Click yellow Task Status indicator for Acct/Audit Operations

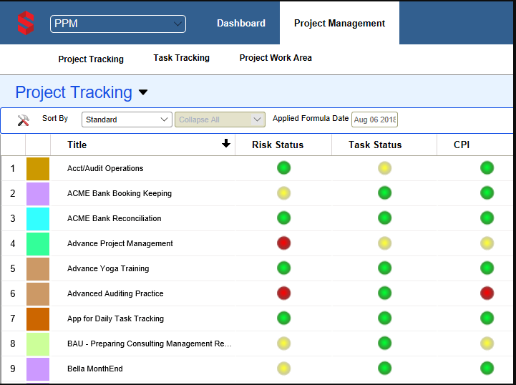385,168
